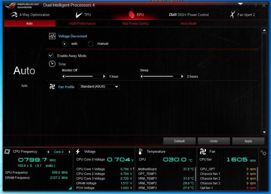Open Fan Xpert 2 section

point(242,15)
